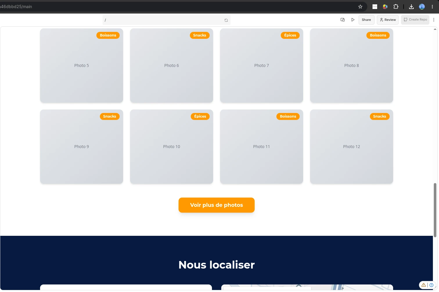Click the Snacks tag on Photo 6
439x292 pixels.
pos(200,35)
